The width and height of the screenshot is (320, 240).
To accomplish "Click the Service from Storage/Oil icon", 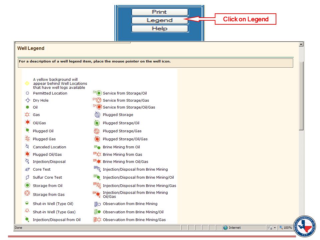I will tap(97, 93).
